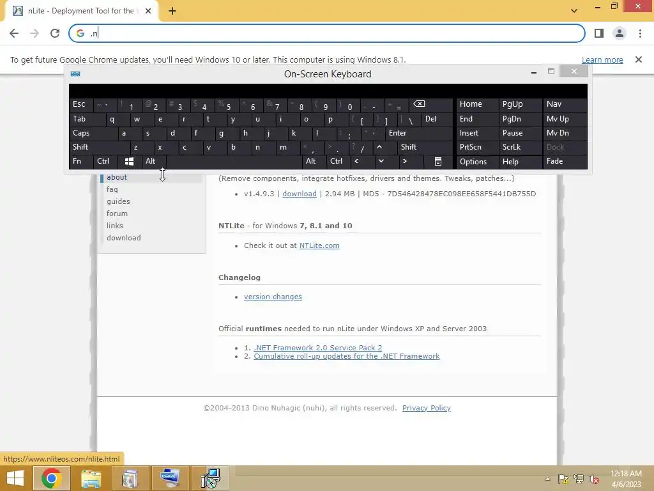
Task: Open the Windows Start button
Action: point(15,478)
